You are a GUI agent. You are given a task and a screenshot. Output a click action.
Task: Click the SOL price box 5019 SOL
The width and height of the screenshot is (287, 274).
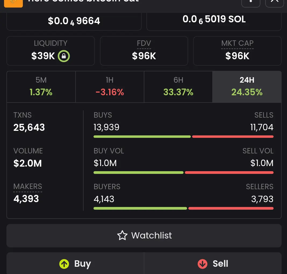pyautogui.click(x=214, y=21)
